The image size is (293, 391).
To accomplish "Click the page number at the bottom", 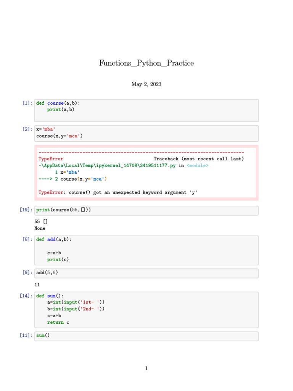I will 146,368.
